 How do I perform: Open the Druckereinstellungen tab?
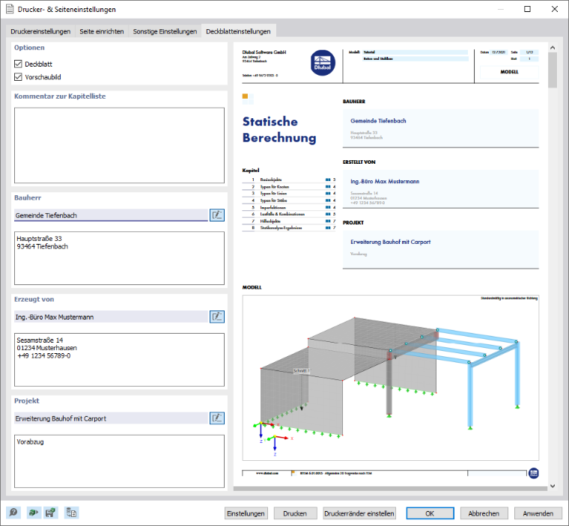point(40,31)
